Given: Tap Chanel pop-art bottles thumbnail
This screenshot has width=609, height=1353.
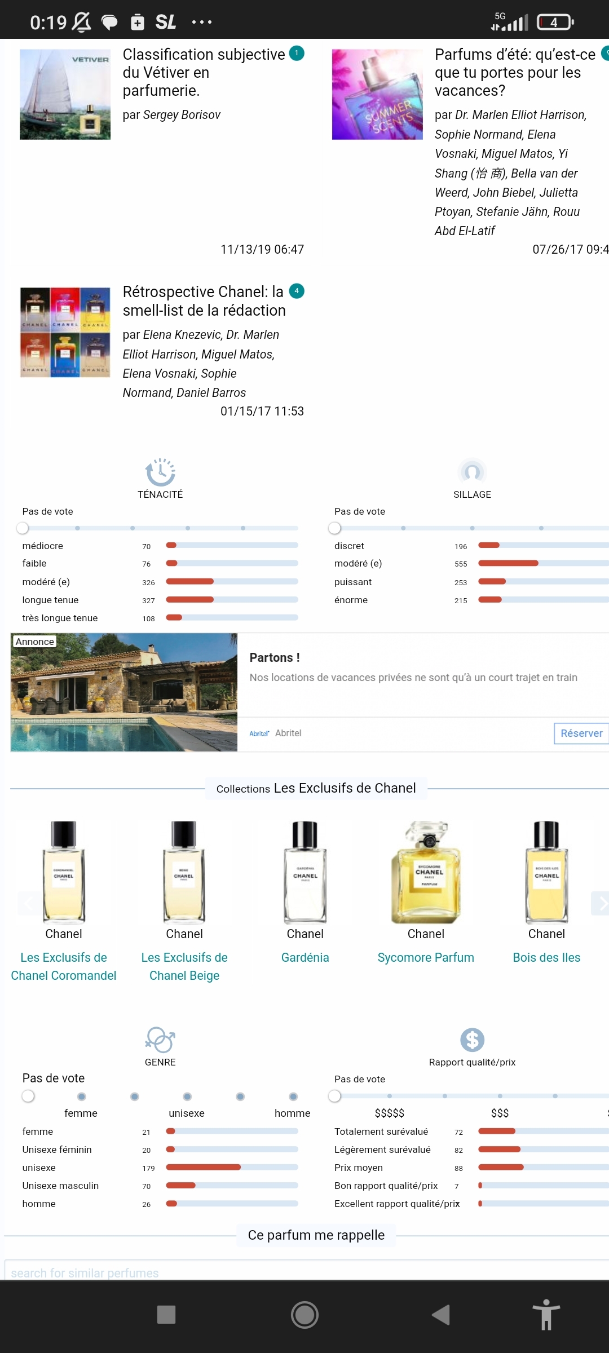Looking at the screenshot, I should [65, 332].
